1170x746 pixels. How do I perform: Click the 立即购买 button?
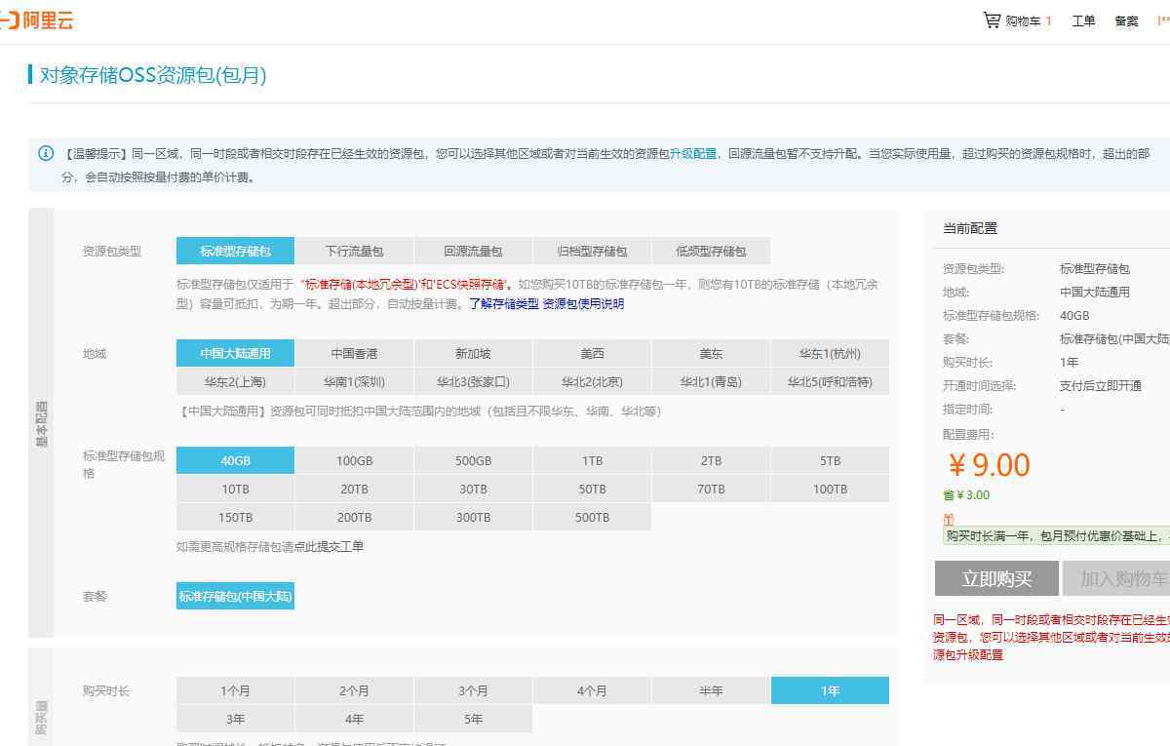pyautogui.click(x=996, y=578)
